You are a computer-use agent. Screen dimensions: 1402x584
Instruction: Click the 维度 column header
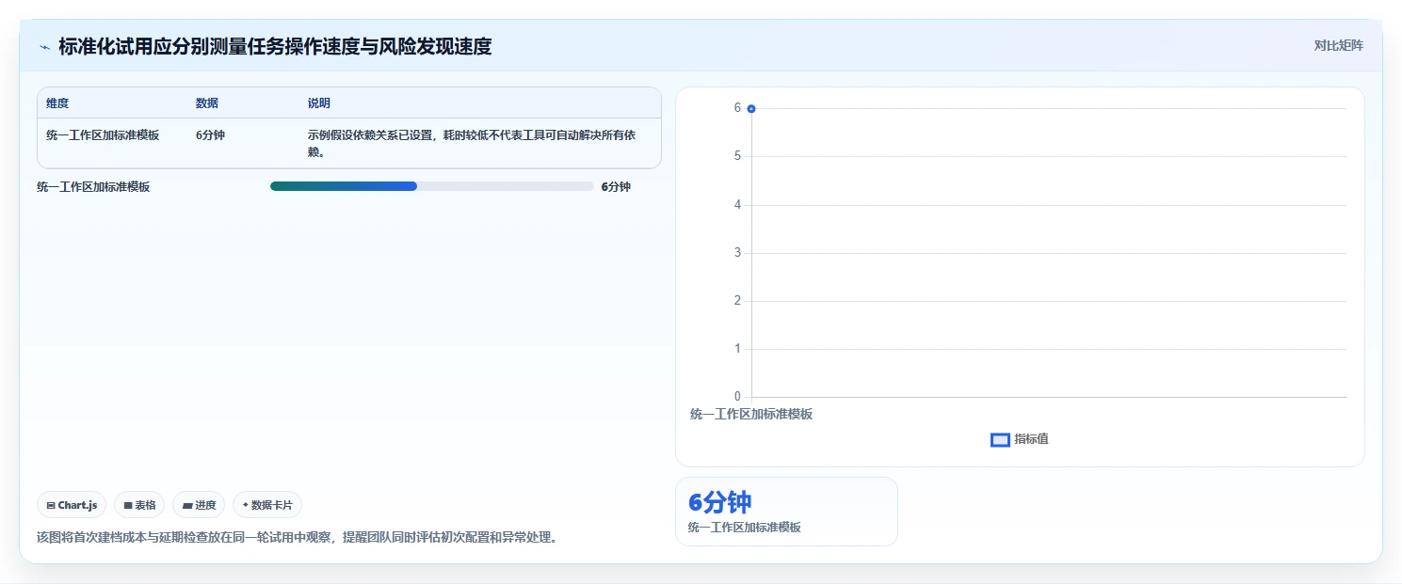[x=57, y=103]
